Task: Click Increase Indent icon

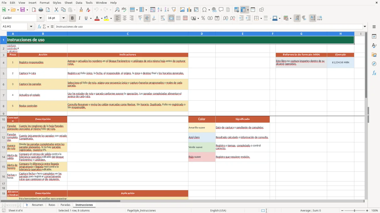Action: coord(241,18)
